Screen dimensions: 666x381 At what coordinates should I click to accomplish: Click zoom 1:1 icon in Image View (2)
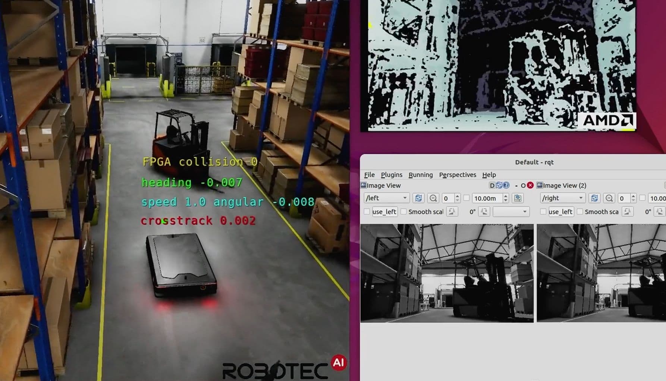point(609,198)
